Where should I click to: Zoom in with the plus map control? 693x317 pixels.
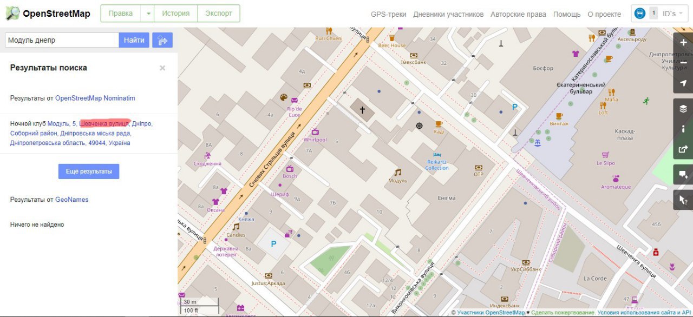click(x=683, y=42)
